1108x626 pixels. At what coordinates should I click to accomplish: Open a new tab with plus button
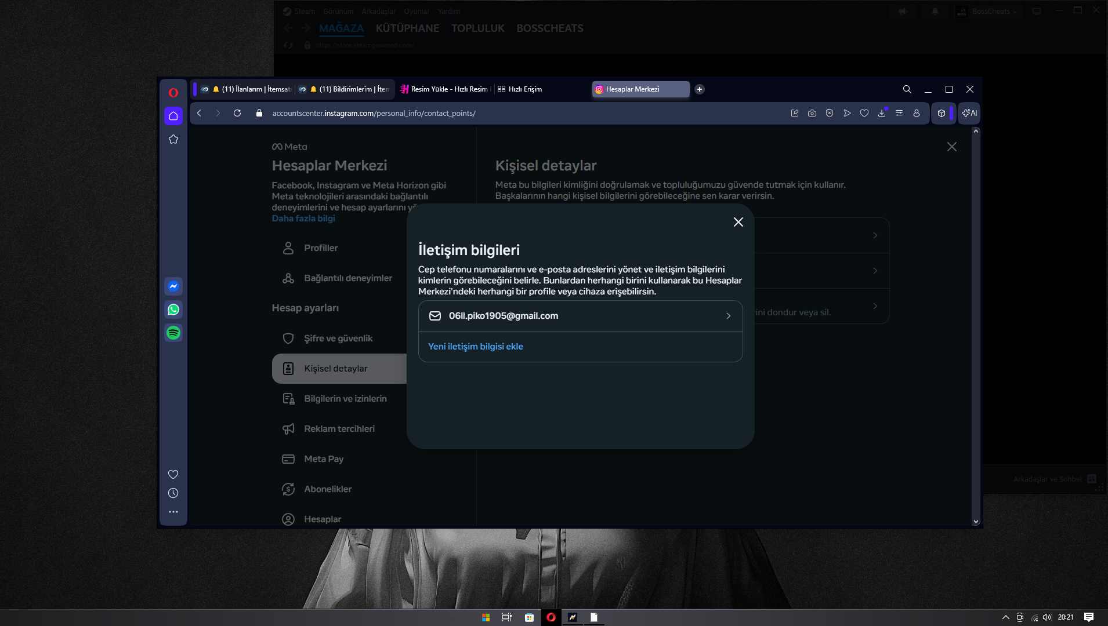[x=700, y=89]
